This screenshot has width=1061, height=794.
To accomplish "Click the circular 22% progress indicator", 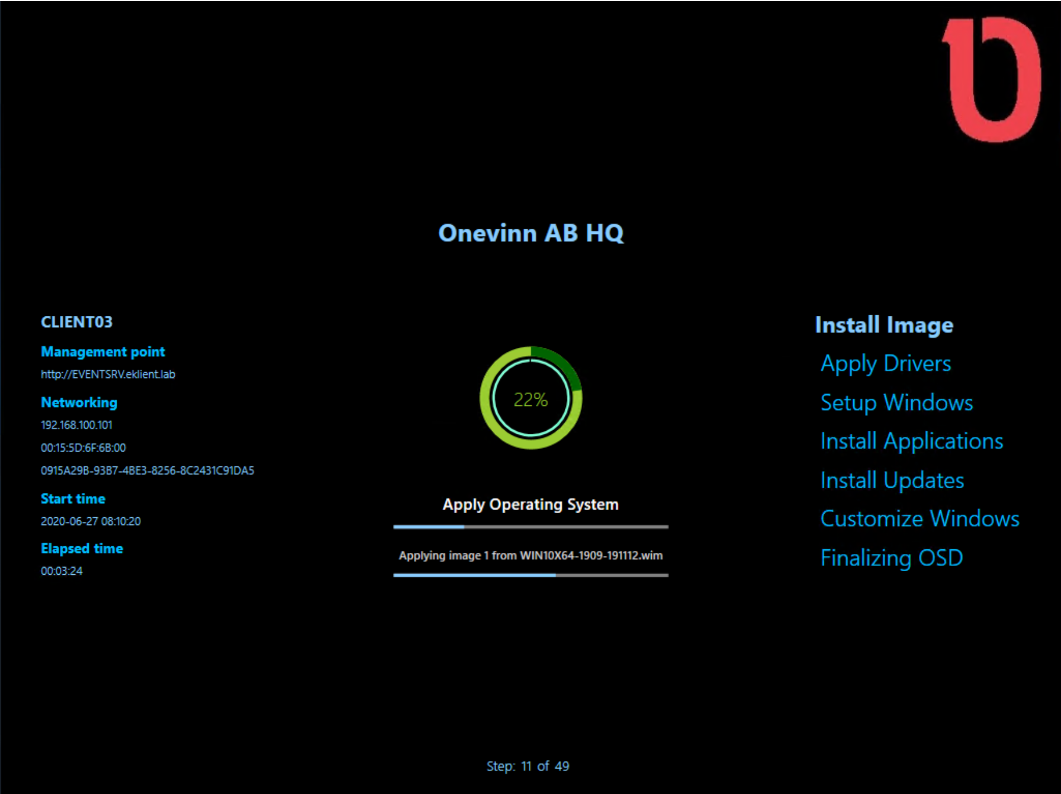I will [x=531, y=398].
